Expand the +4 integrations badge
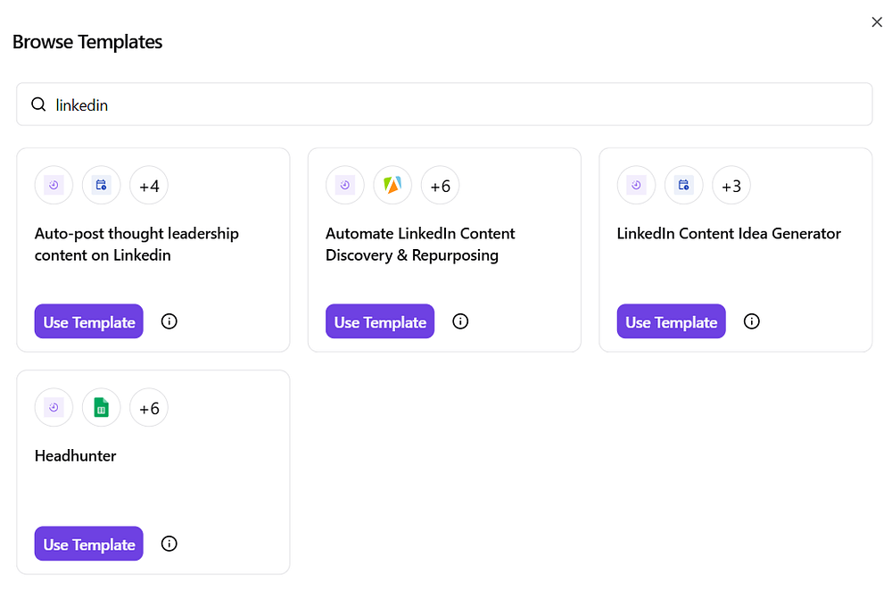The image size is (892, 616). click(149, 186)
